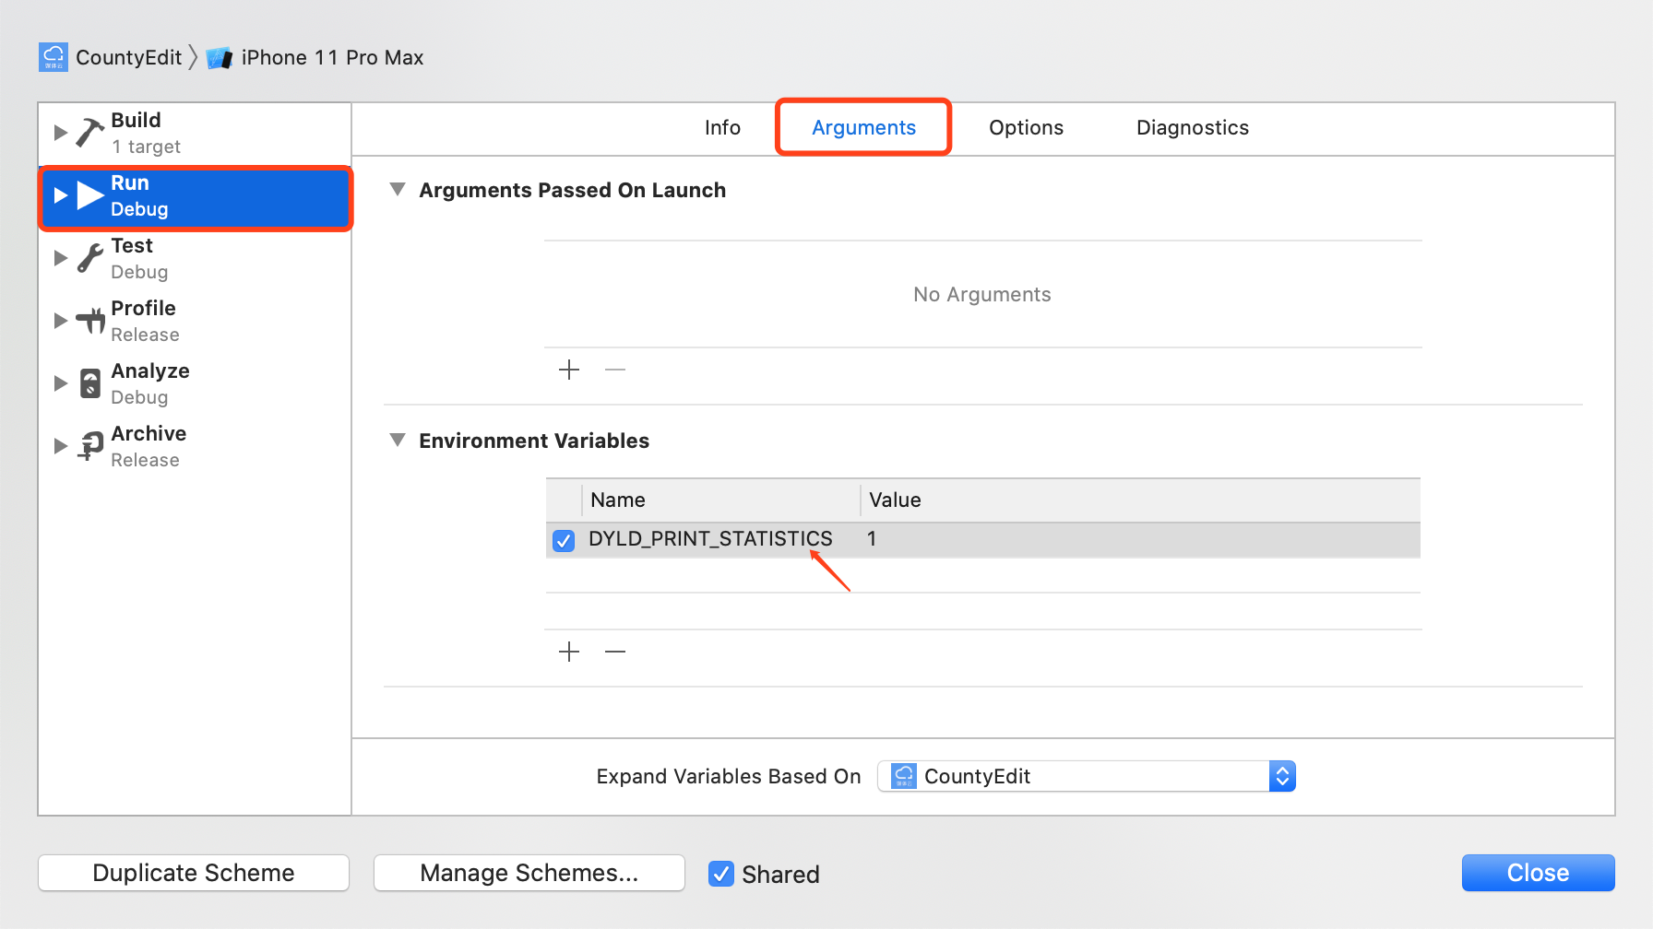
Task: Click the CountyEdit scheme icon in breadcrumb
Action: coord(54,57)
